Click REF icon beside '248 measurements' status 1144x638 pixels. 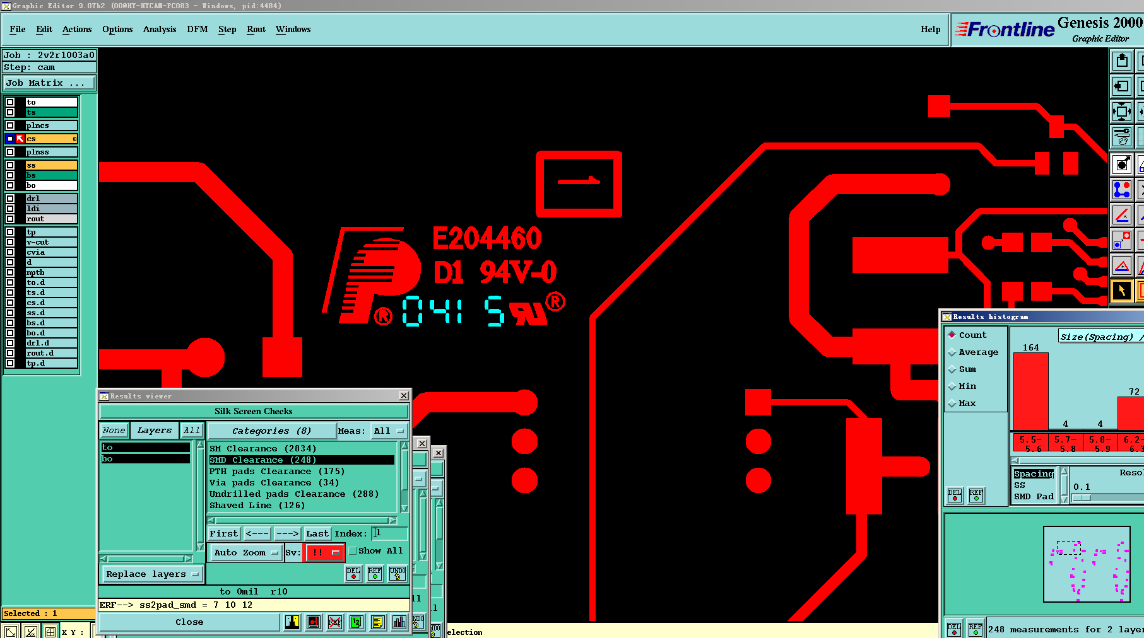coord(976,629)
